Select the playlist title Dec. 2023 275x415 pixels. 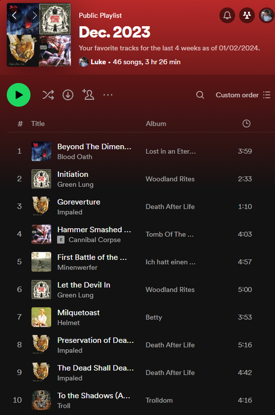[114, 32]
